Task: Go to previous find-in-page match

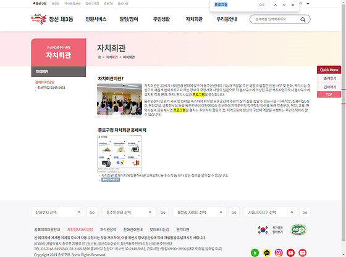Action: (x=276, y=5)
